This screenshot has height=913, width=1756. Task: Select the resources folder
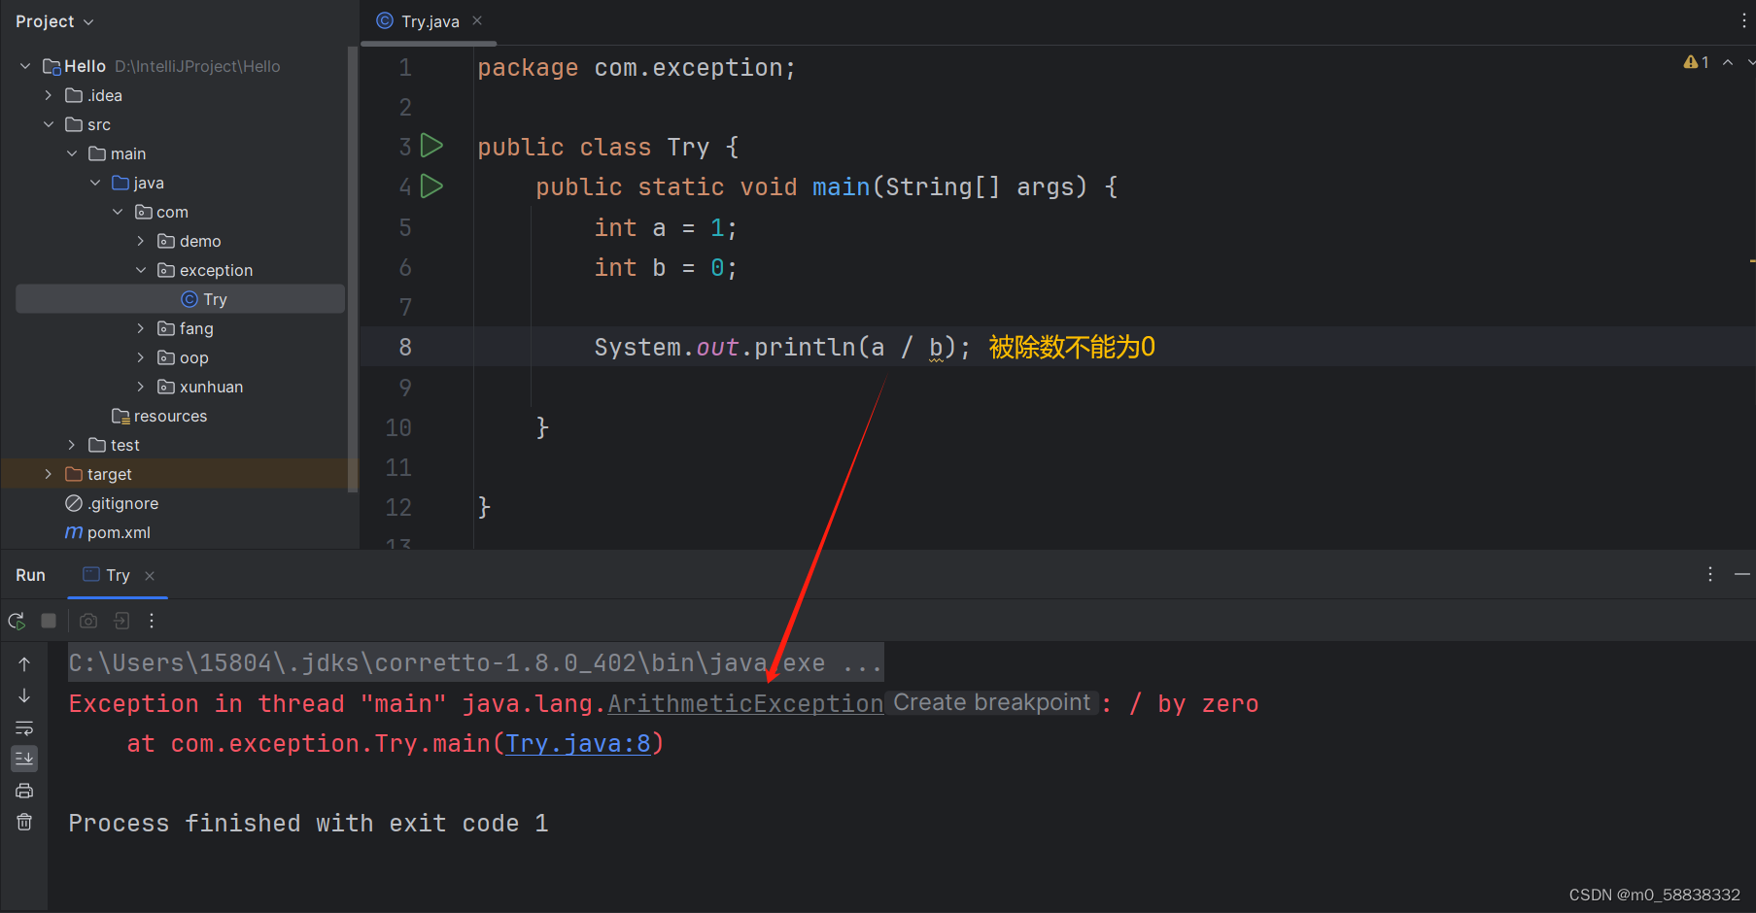(x=159, y=416)
